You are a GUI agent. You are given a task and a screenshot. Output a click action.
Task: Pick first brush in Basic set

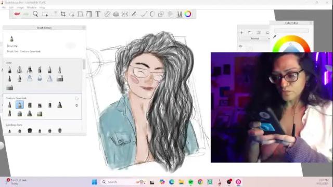pos(9,70)
